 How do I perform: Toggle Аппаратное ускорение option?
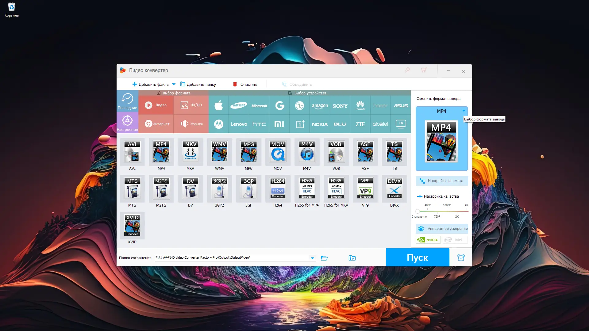[442, 229]
